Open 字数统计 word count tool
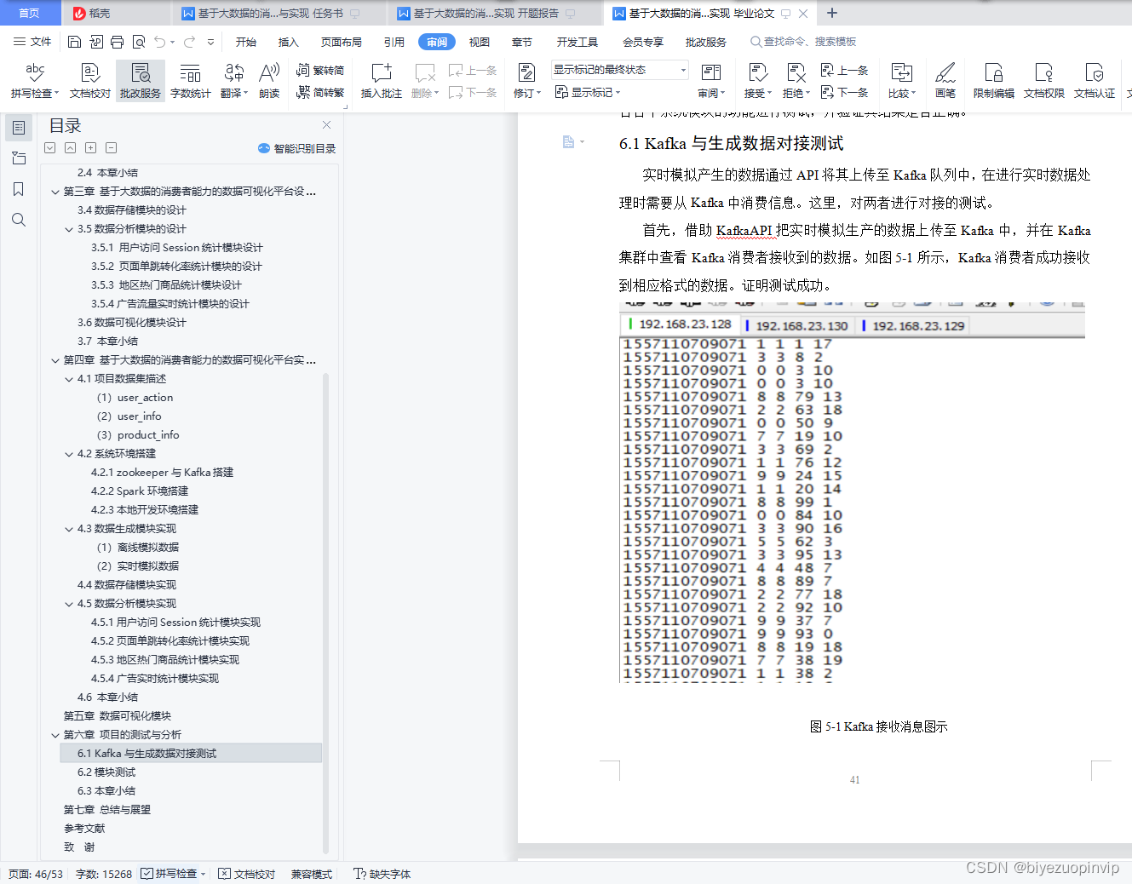 pyautogui.click(x=191, y=81)
